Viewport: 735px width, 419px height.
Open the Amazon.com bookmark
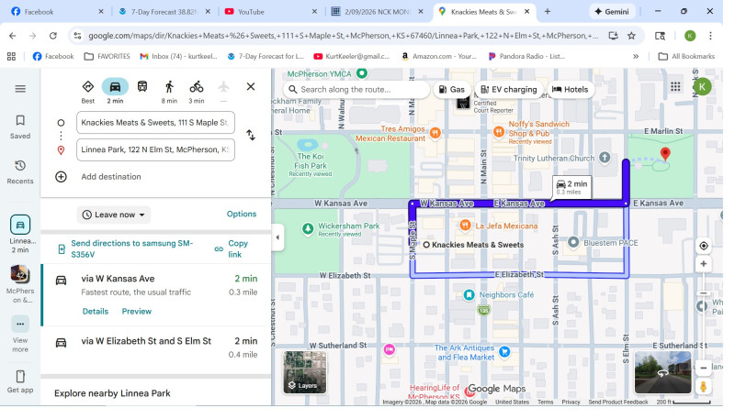(439, 56)
